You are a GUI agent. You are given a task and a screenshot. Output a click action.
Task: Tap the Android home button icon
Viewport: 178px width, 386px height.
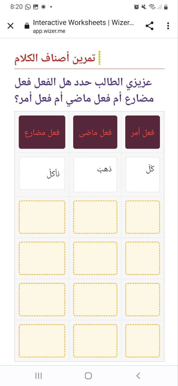point(88,375)
